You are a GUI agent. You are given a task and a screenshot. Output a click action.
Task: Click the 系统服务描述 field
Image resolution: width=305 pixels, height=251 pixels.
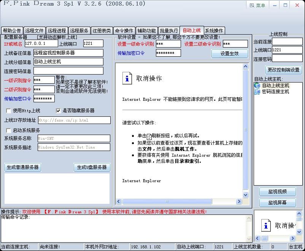click(x=74, y=147)
